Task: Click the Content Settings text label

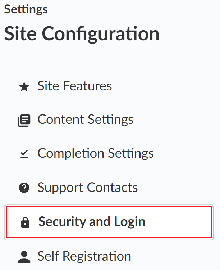Action: coord(86,120)
